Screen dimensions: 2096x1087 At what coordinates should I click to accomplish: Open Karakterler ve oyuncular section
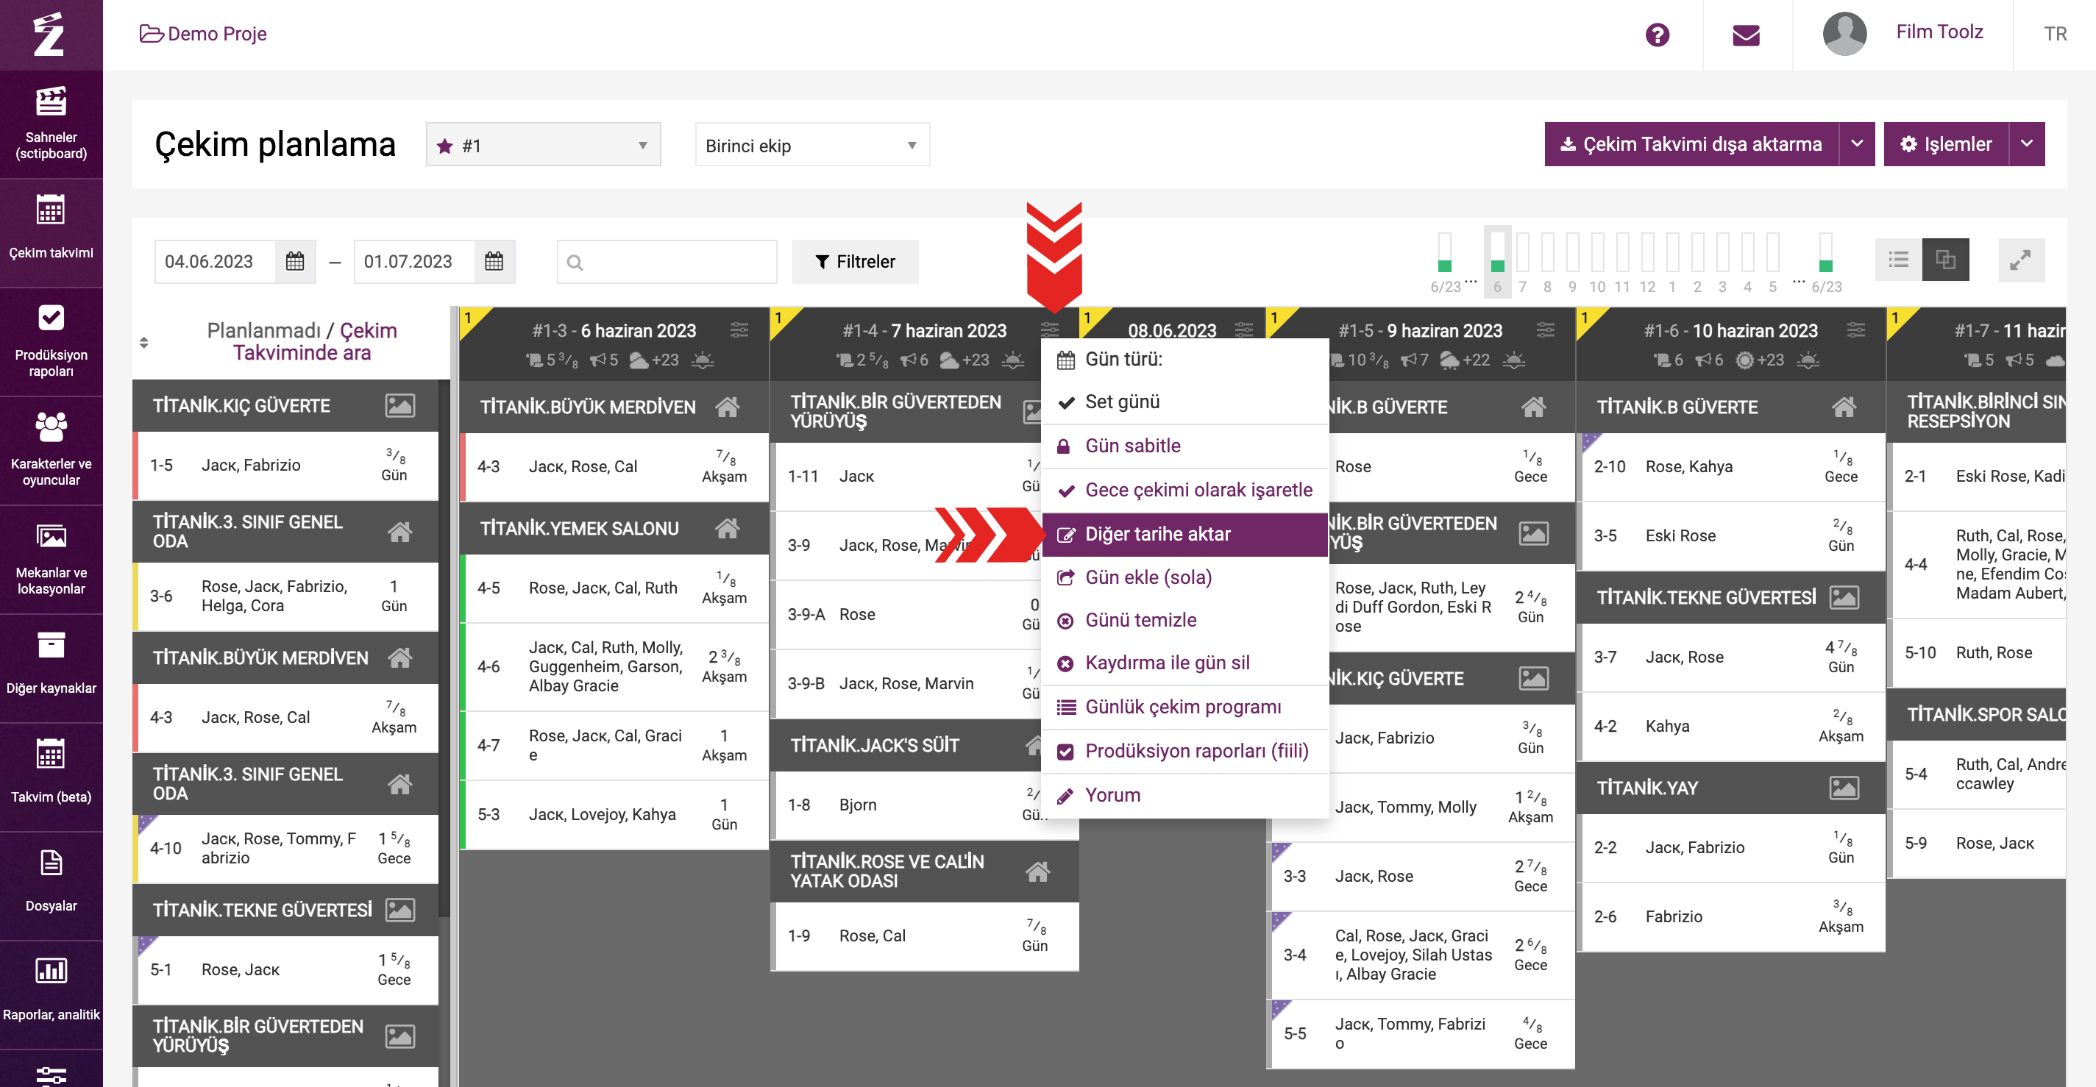tap(51, 451)
